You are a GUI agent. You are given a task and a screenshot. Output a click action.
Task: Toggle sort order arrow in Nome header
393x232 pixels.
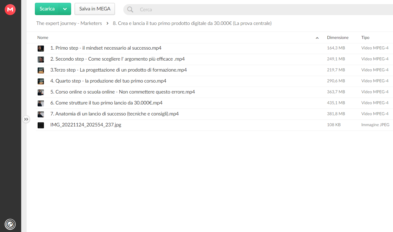pyautogui.click(x=317, y=38)
